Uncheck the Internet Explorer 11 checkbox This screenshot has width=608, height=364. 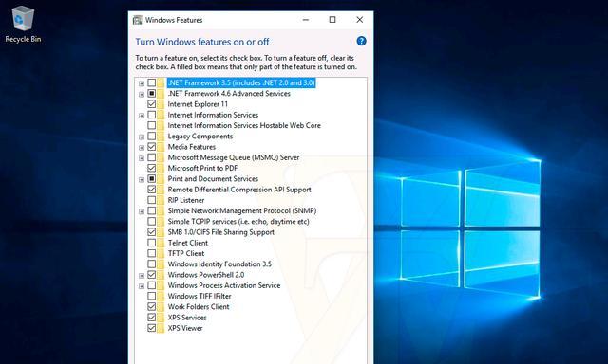click(152, 104)
